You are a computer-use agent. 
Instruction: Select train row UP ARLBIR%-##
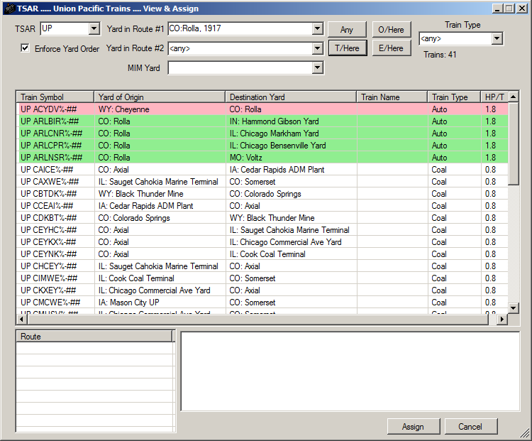click(x=262, y=121)
